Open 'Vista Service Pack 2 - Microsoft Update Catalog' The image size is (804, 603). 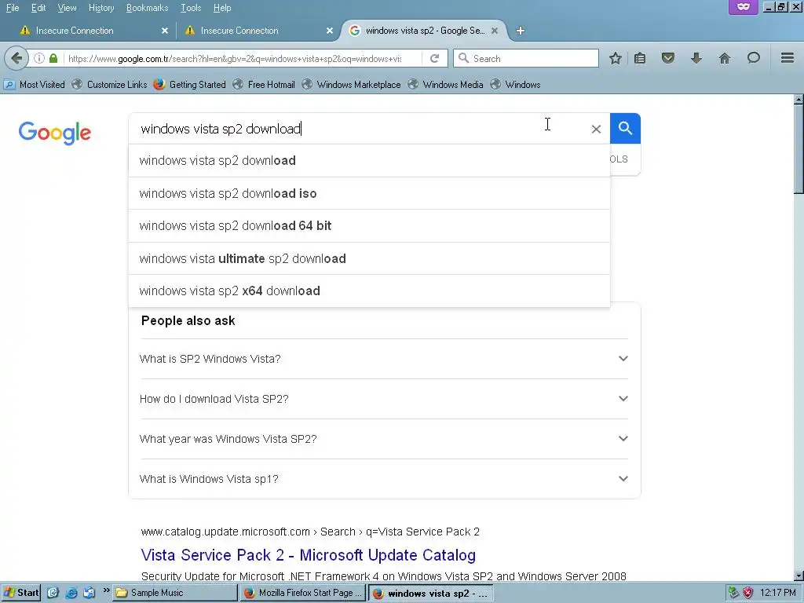(308, 555)
